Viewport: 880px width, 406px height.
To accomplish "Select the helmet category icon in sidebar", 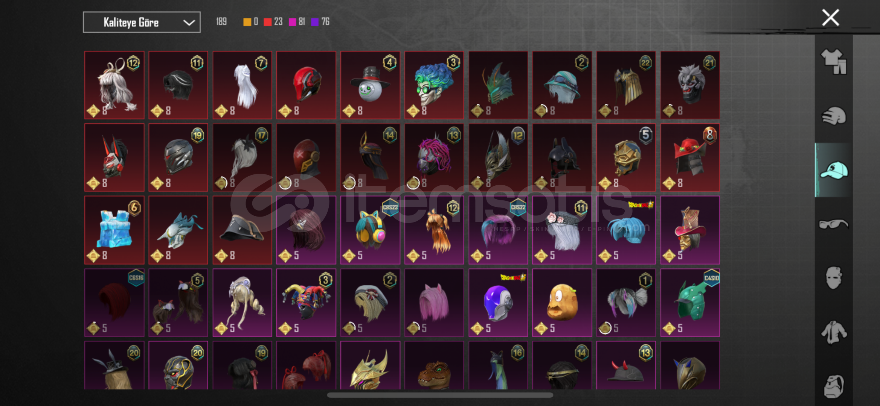I will [833, 116].
